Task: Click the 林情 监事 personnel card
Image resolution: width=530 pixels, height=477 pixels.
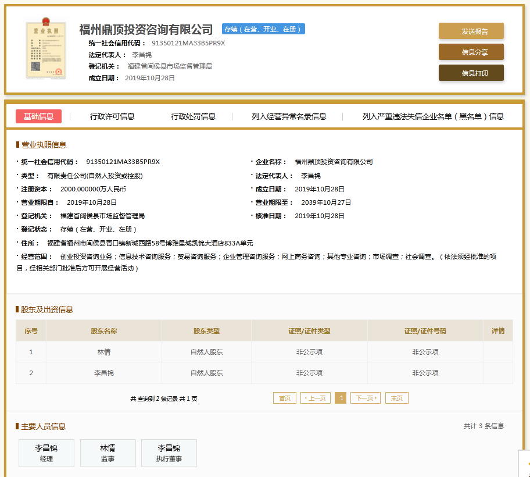Action: pyautogui.click(x=108, y=453)
